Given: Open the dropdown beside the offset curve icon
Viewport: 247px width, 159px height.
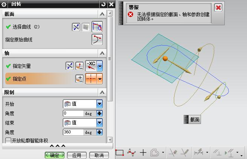Looking at the screenshot, I should point(163,152).
